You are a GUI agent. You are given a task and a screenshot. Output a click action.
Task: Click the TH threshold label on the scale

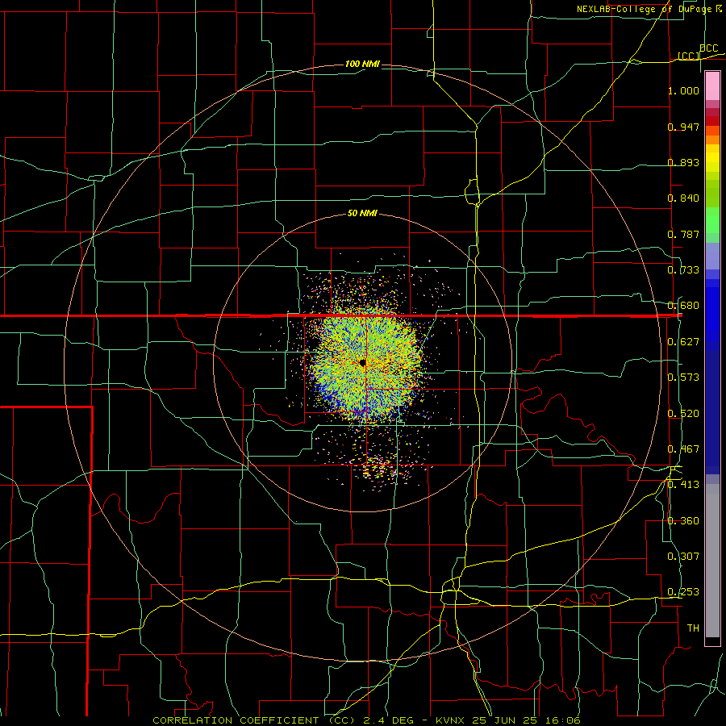tap(693, 628)
